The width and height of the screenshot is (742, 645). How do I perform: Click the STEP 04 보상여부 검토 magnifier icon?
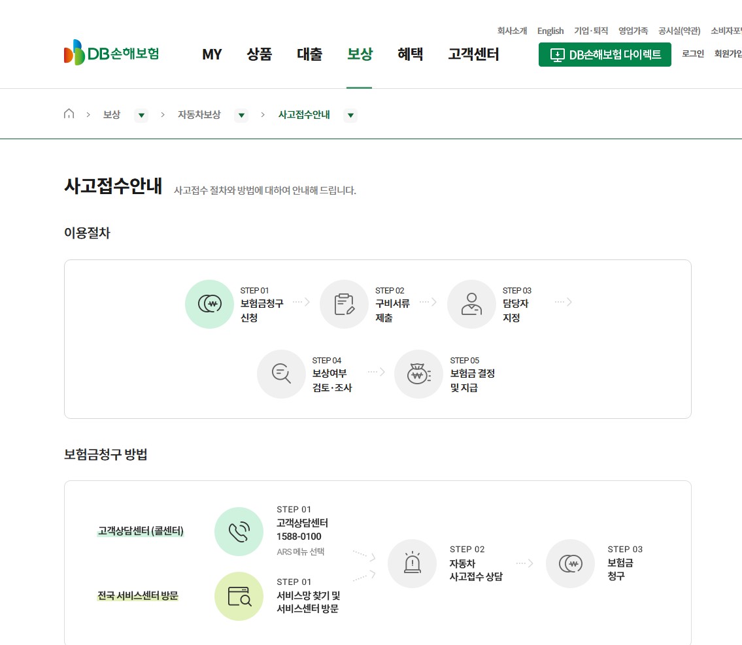click(x=281, y=374)
